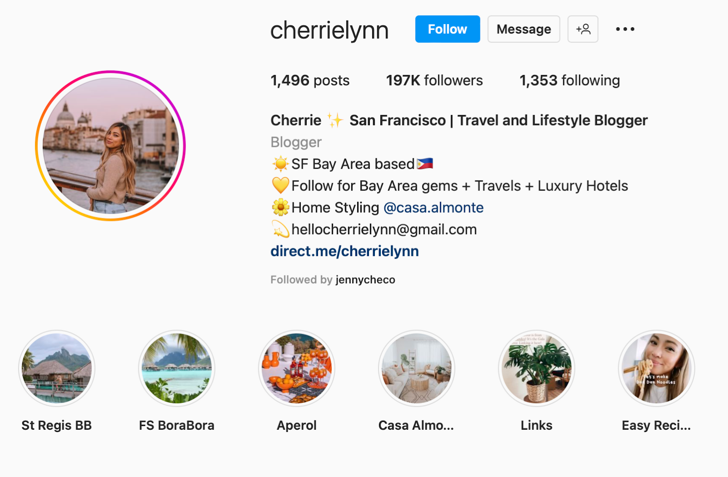728x477 pixels.
Task: Click the cherrielynn username heading
Action: (329, 30)
